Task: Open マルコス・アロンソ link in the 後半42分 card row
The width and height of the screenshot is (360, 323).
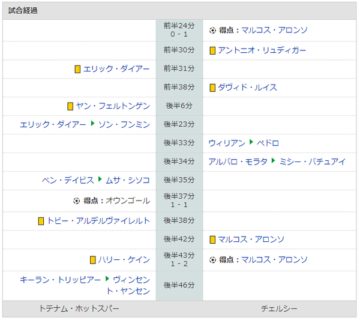Action: coord(251,240)
